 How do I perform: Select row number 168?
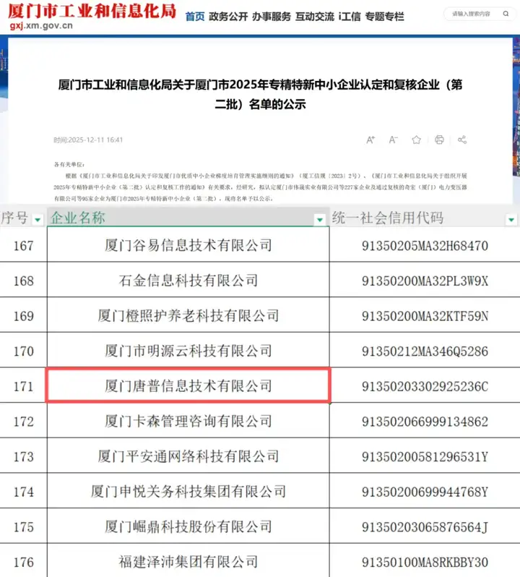[24, 281]
